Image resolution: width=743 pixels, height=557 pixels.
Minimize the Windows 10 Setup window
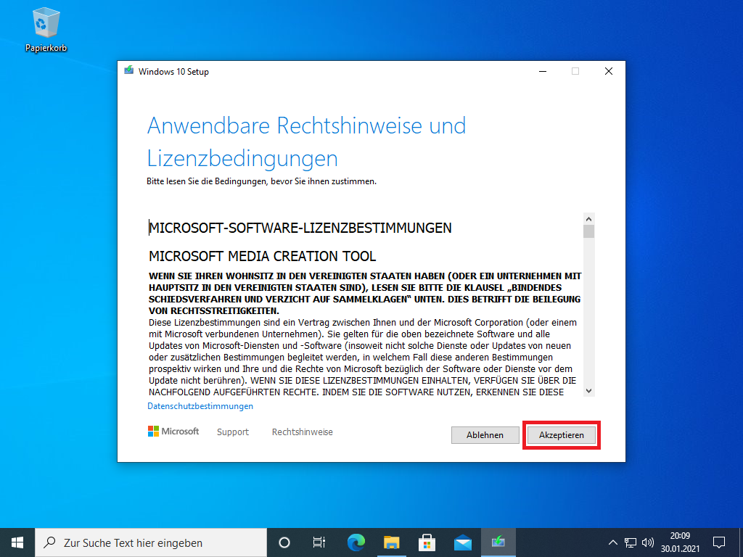pos(543,72)
